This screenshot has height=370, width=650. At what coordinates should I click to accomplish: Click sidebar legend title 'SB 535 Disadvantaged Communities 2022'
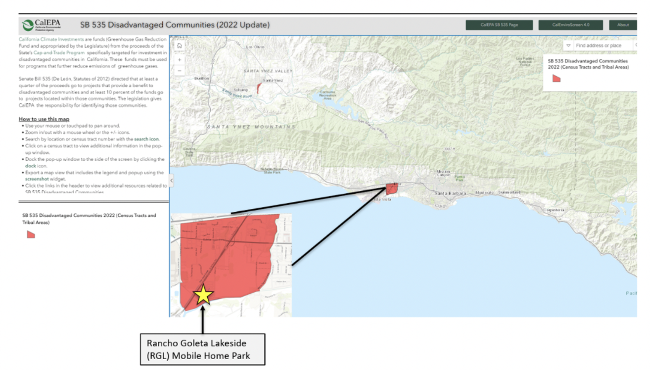[x=89, y=219]
